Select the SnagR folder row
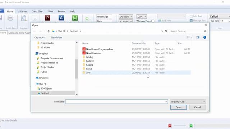 tap(136, 65)
